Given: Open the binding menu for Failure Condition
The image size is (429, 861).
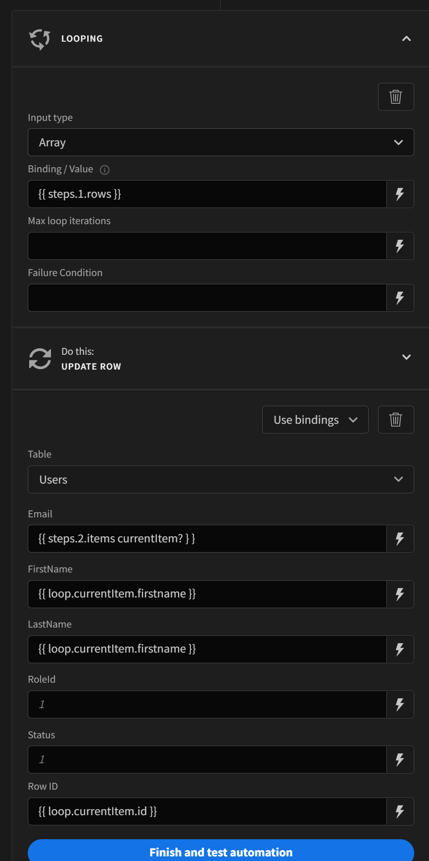Looking at the screenshot, I should tap(399, 298).
